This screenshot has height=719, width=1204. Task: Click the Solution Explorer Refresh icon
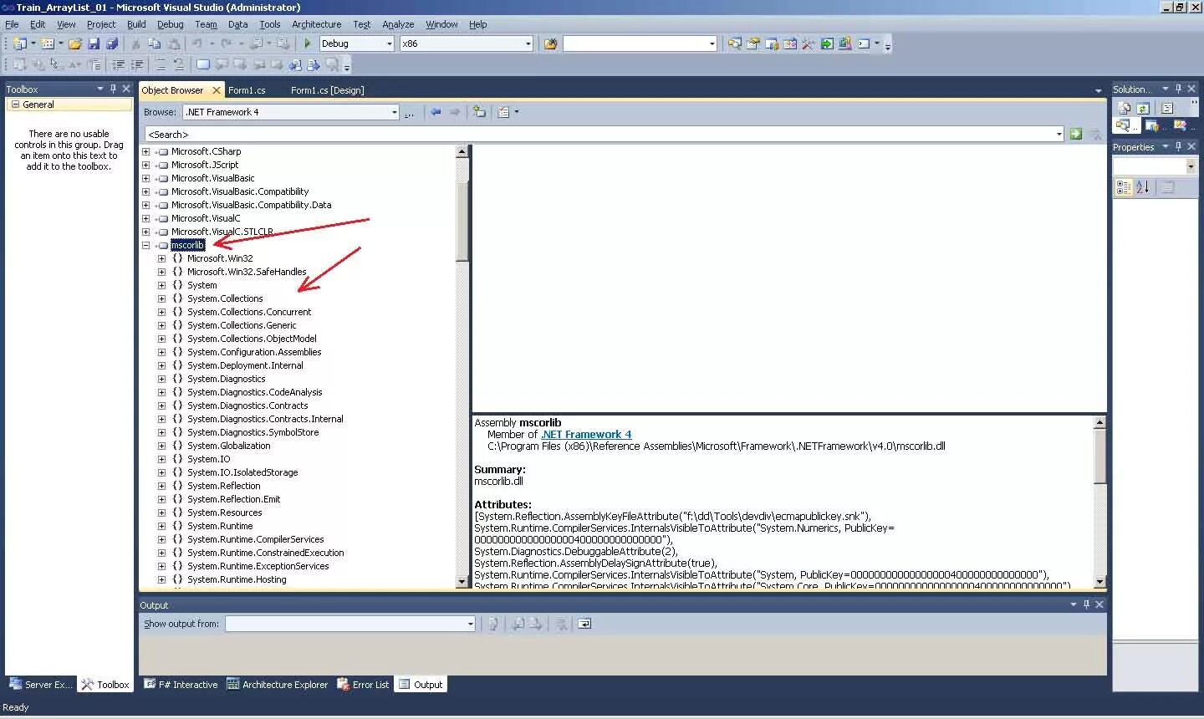(1143, 108)
